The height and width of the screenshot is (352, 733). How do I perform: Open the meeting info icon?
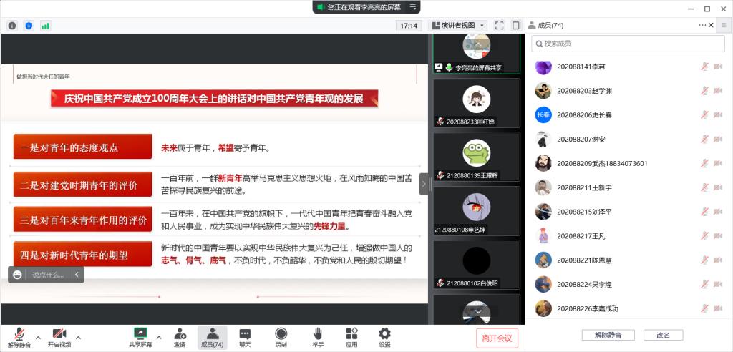[13, 26]
